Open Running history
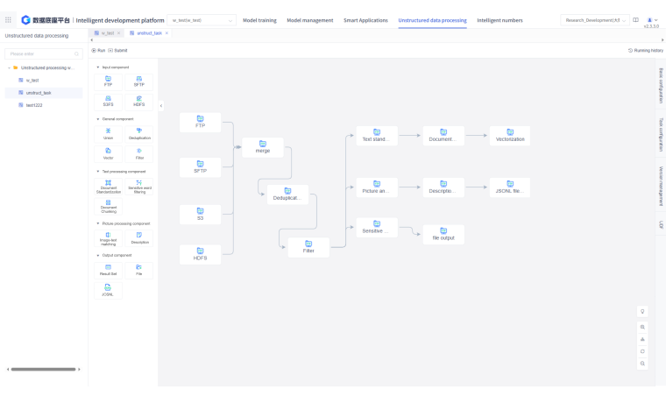This screenshot has height=403, width=666. tap(646, 51)
